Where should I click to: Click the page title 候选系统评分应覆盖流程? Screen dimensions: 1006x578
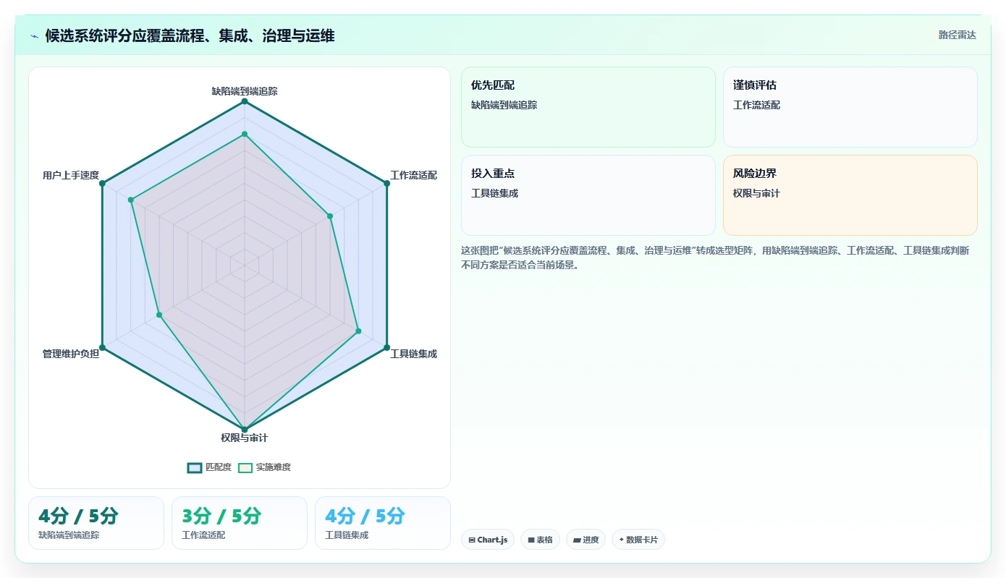pos(190,35)
